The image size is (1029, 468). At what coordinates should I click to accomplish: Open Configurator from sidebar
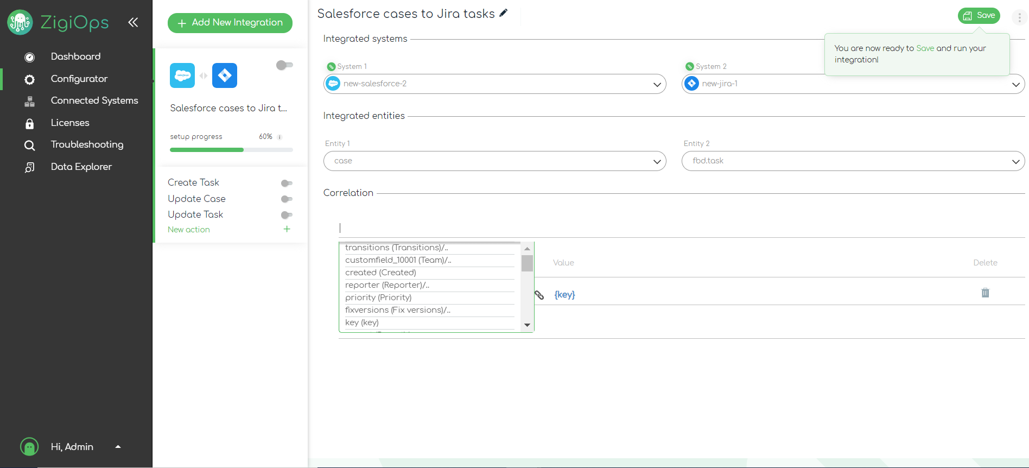(x=79, y=79)
